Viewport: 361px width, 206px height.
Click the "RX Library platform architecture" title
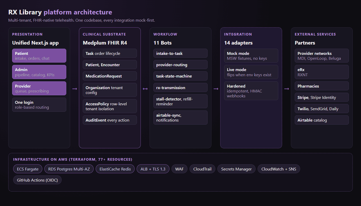60,12
